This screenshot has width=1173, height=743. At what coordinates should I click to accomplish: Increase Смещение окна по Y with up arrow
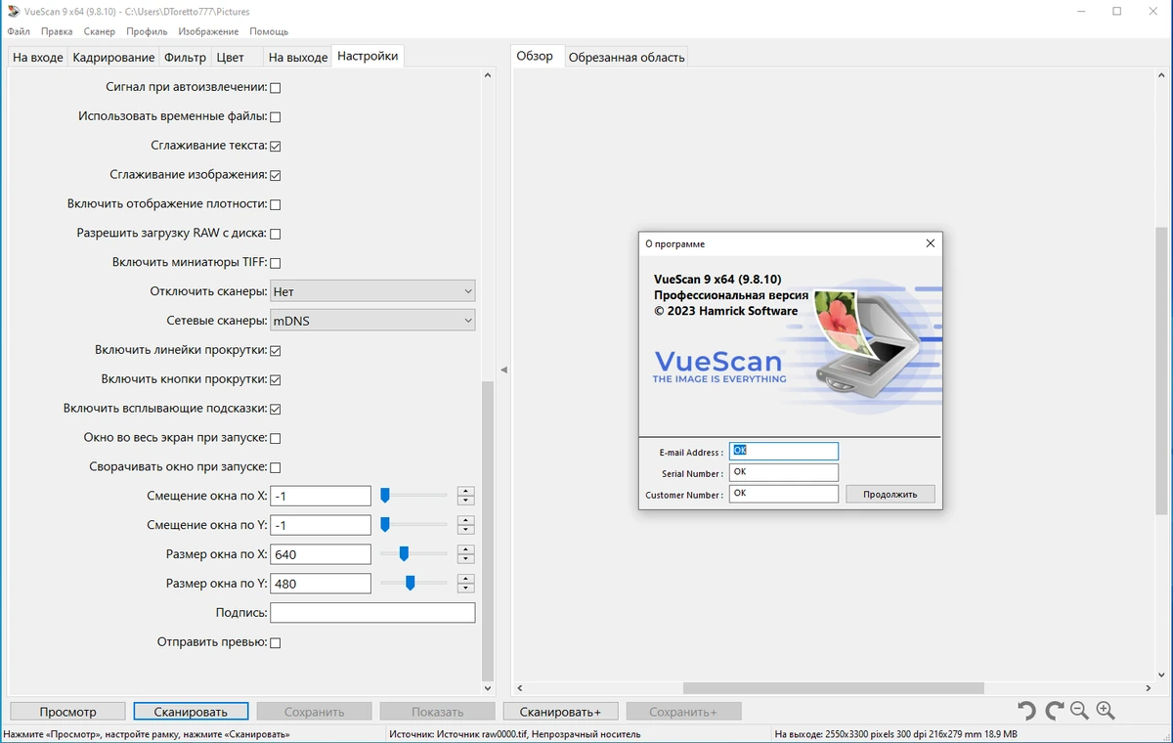465,520
